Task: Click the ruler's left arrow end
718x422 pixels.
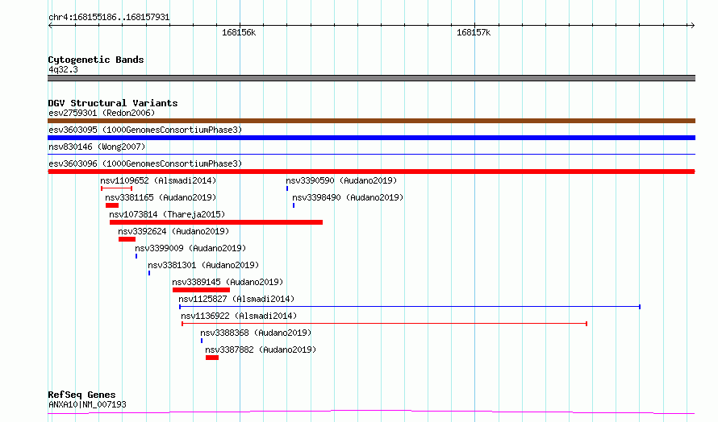Action: tap(50, 26)
